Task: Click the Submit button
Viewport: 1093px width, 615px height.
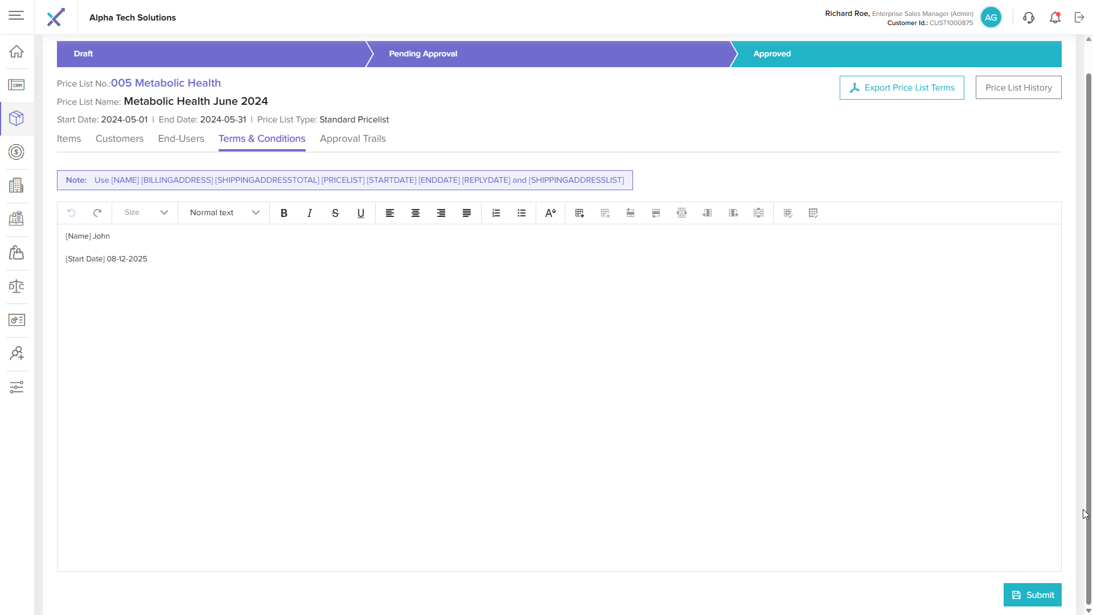Action: coord(1032,594)
